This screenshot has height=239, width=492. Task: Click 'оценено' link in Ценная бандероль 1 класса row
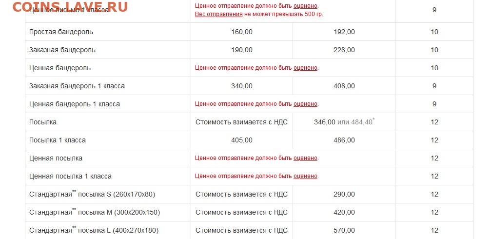[x=305, y=104]
